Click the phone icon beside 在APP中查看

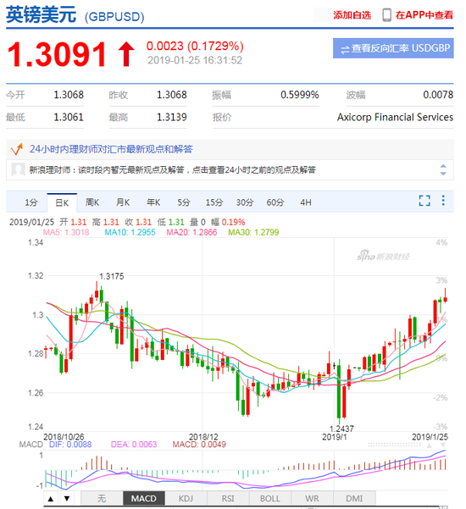coord(386,15)
